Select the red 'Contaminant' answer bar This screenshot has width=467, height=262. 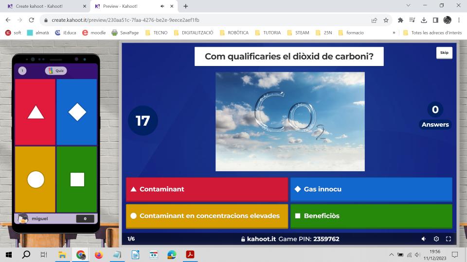(x=207, y=189)
